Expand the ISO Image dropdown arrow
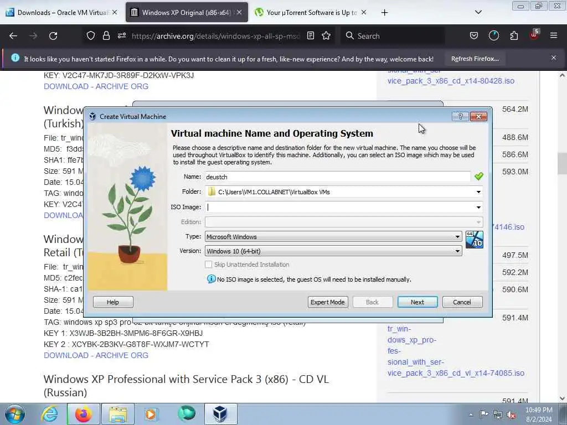This screenshot has width=567, height=425. click(478, 207)
